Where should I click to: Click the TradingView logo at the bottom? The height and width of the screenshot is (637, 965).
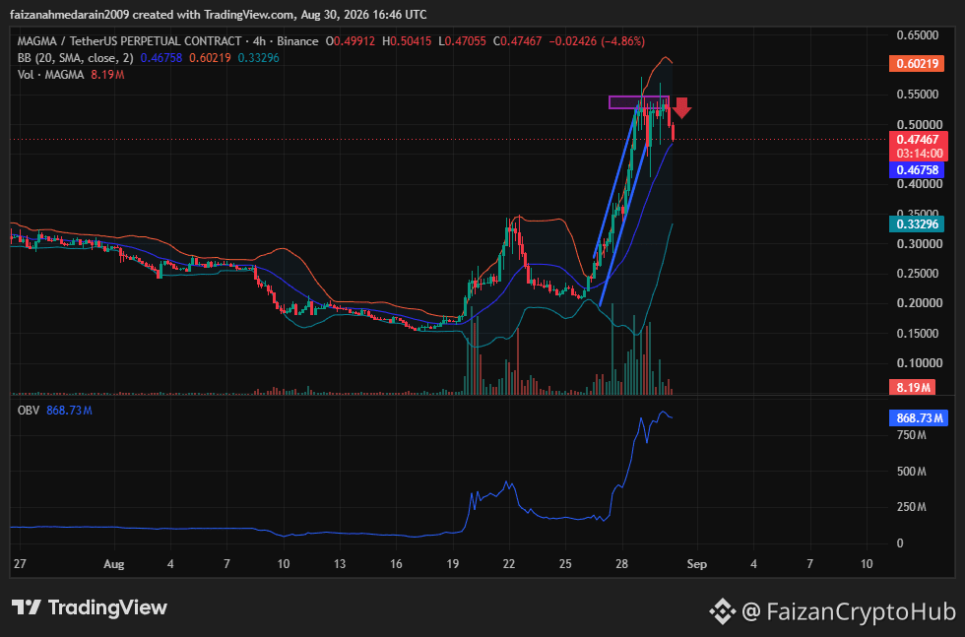tap(90, 608)
